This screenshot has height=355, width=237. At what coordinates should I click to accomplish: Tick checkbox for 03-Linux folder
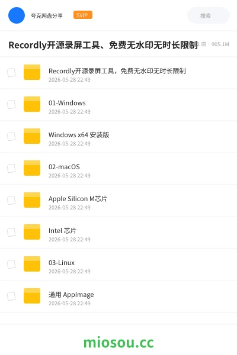tap(11, 264)
